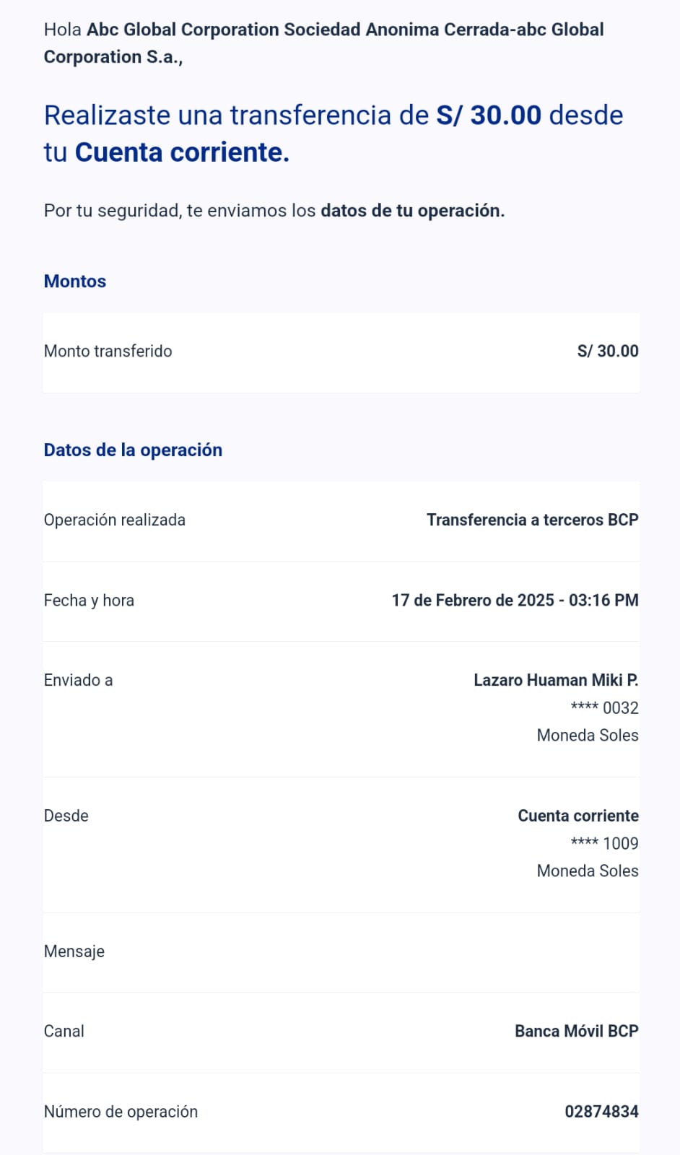This screenshot has height=1155, width=680.
Task: Click the "Operación realizada" label
Action: point(115,520)
